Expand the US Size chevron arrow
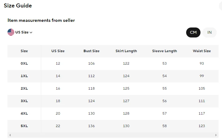Image resolution: width=222 pixels, height=139 pixels. pos(31,32)
